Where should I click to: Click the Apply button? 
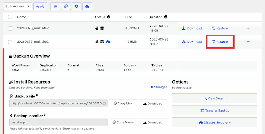(x=40, y=6)
